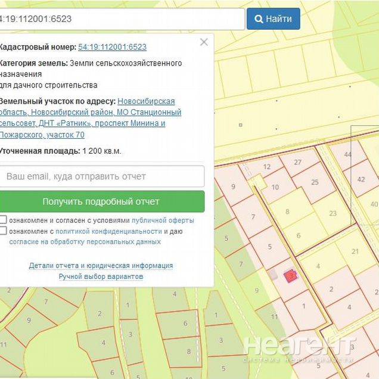Click the red highlighted parcel marker
379x379 pixels.
coord(291,277)
